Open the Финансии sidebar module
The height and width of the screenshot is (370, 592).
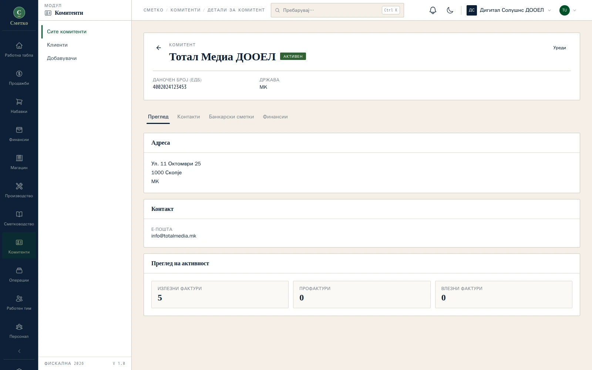click(x=19, y=134)
